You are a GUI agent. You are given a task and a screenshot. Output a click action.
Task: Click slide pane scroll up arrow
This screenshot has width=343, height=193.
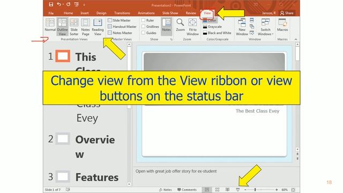click(297, 44)
